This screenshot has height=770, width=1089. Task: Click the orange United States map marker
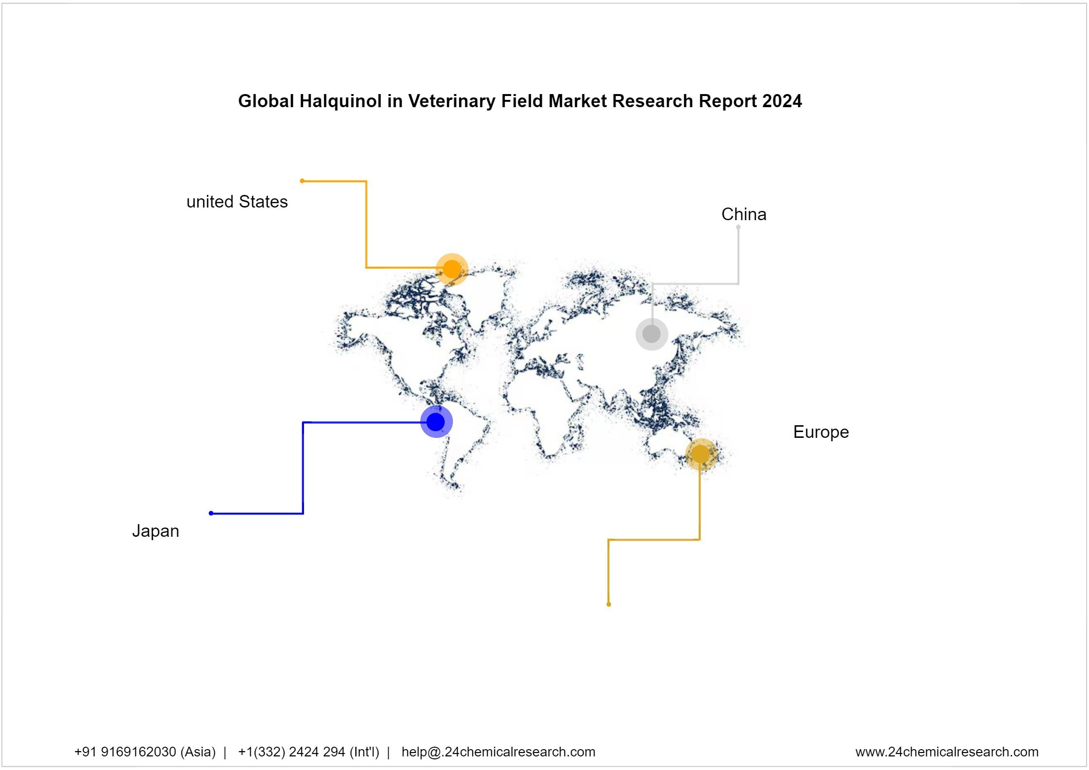coord(452,269)
